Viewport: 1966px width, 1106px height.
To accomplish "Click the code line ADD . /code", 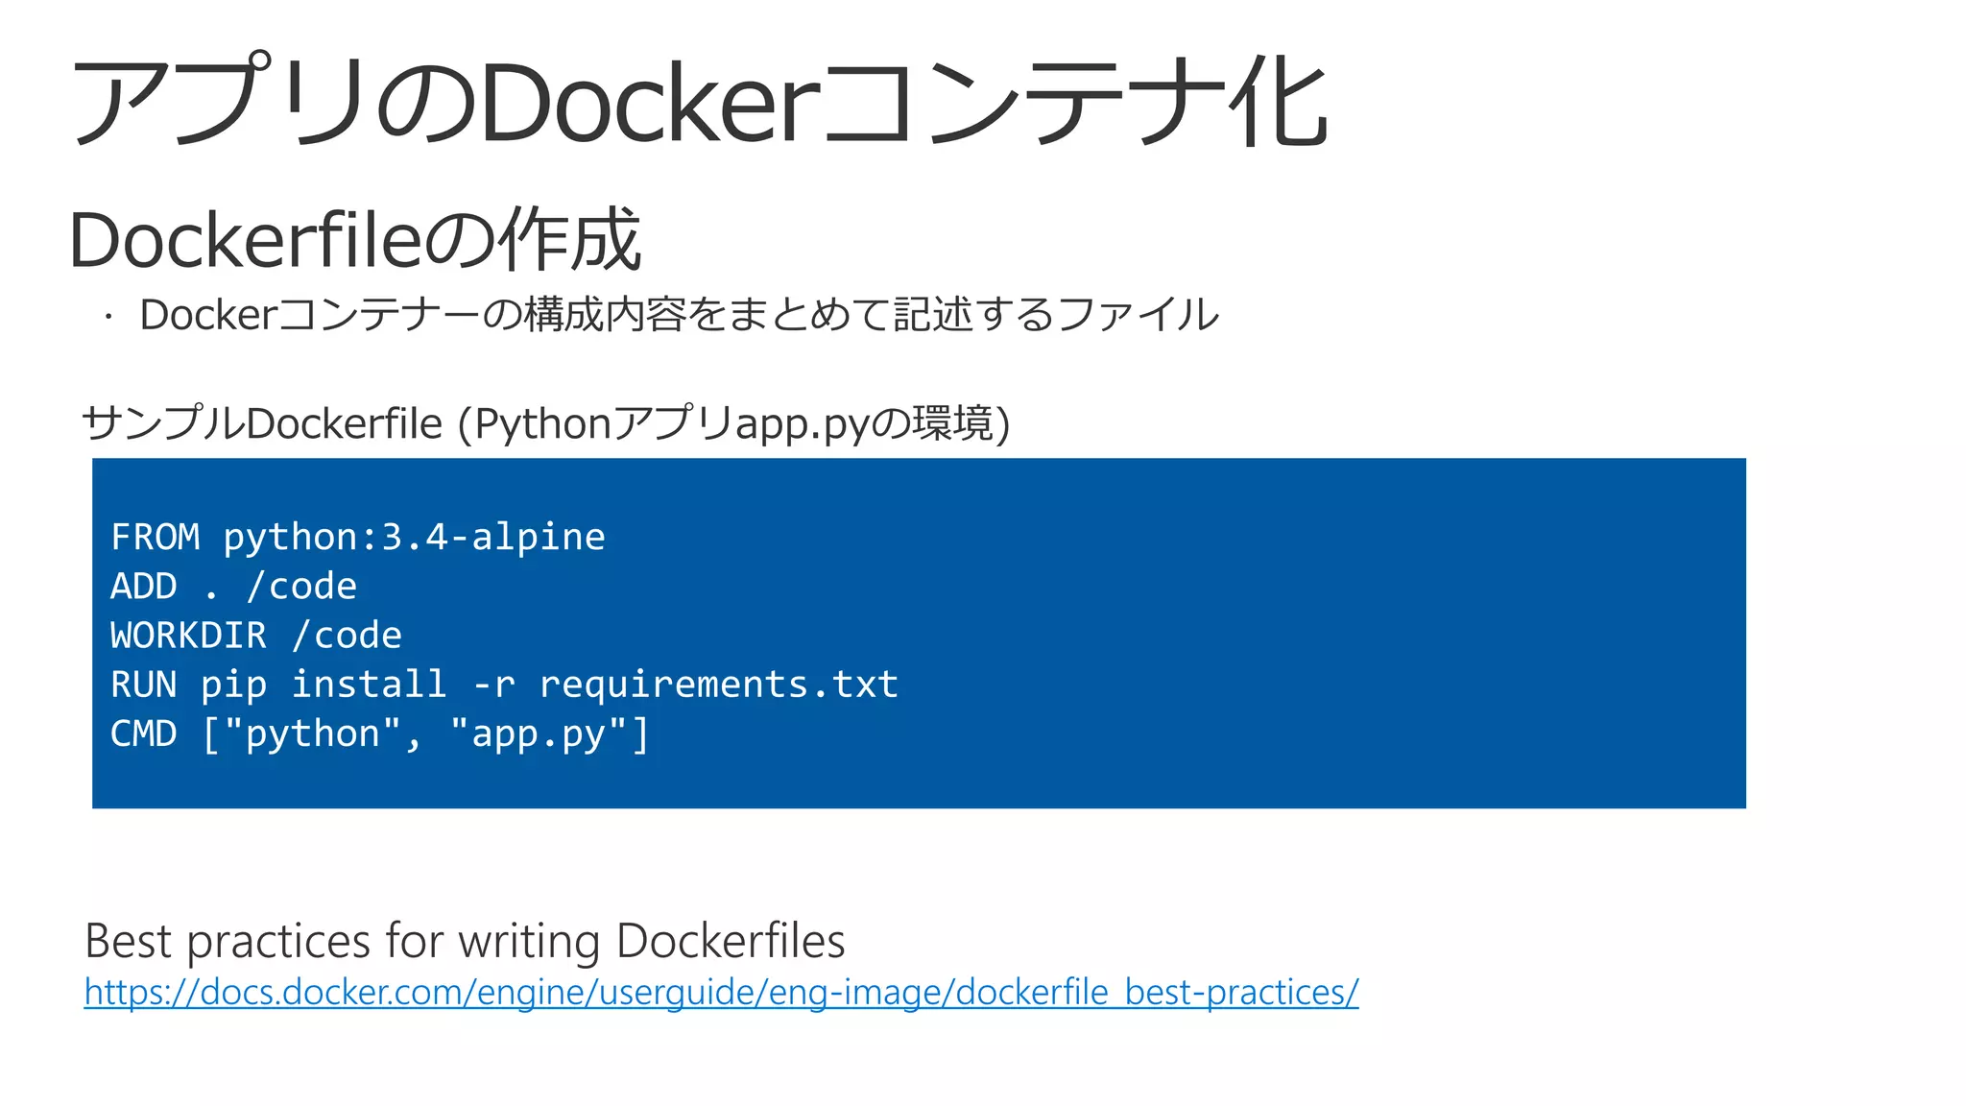I will click(x=233, y=586).
